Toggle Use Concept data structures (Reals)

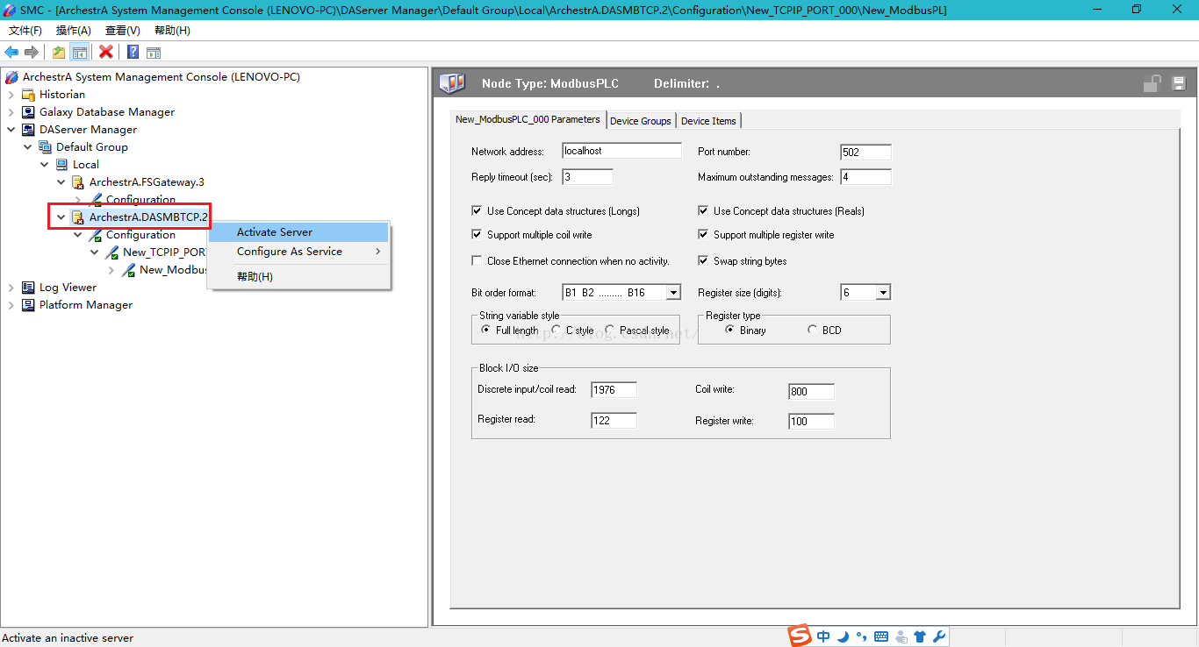tap(703, 211)
